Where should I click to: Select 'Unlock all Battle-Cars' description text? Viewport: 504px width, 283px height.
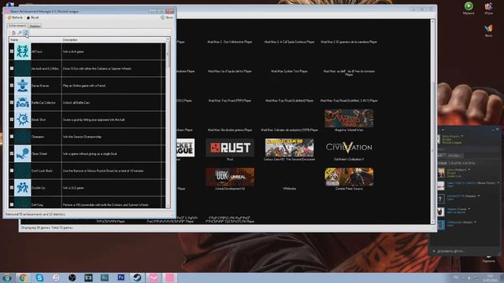76,103
